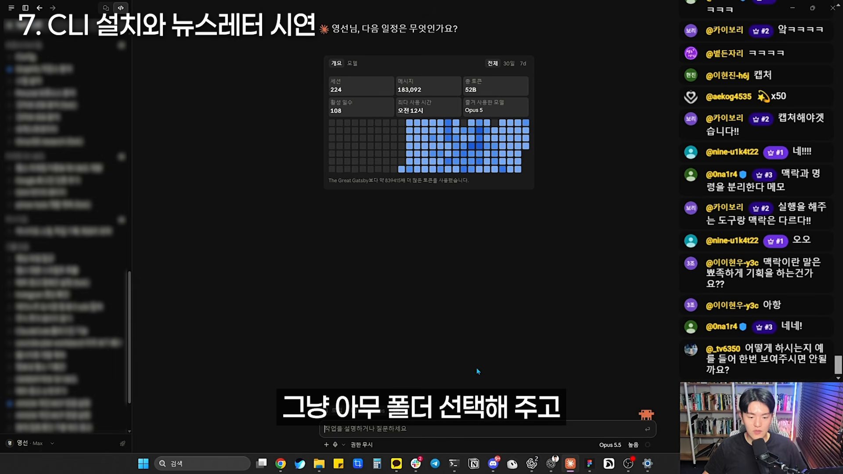Open Chrome from the taskbar
Screen dimensions: 843x474
281,463
